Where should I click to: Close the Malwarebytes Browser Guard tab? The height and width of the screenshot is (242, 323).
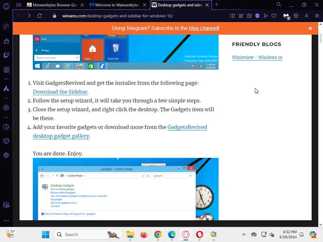point(82,5)
